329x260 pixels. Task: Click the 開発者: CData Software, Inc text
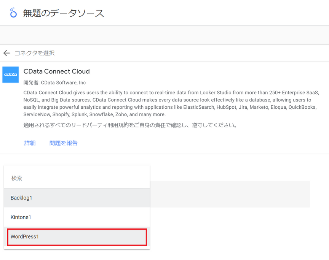[54, 82]
